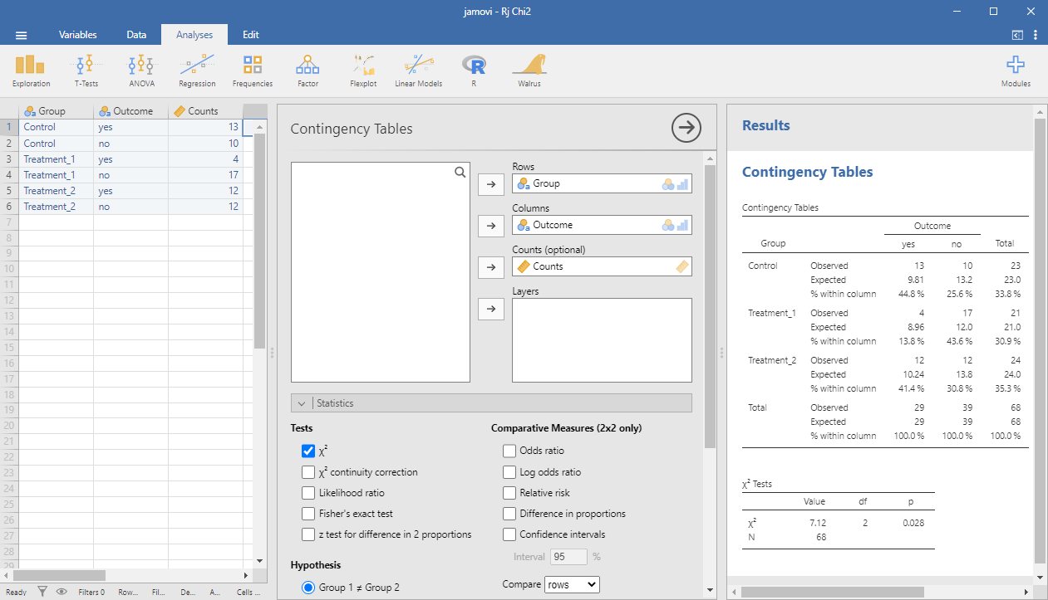Open the hamburger main menu
This screenshot has width=1048, height=600.
tap(22, 35)
